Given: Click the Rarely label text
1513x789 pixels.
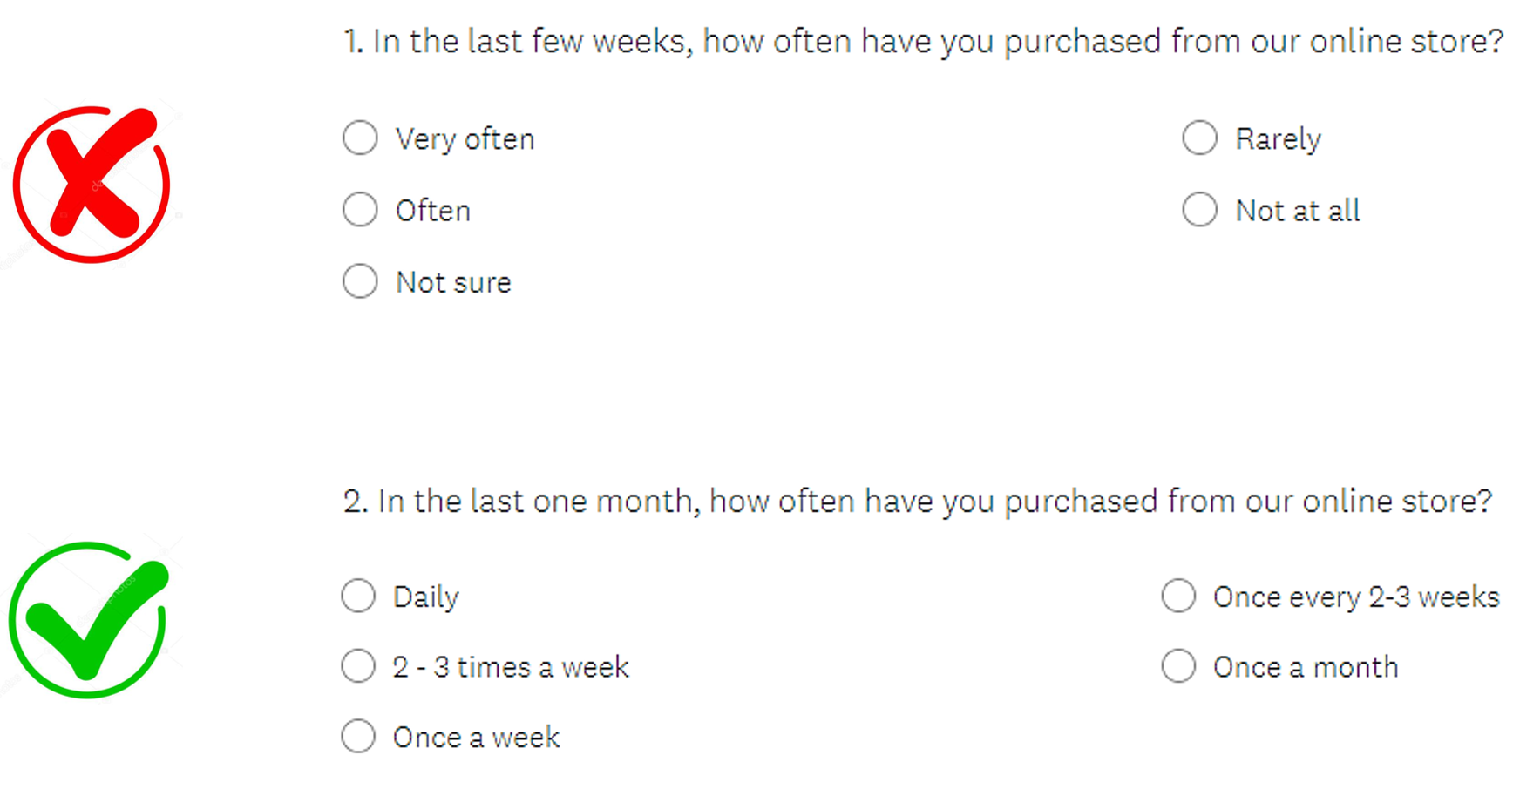Looking at the screenshot, I should (1278, 139).
